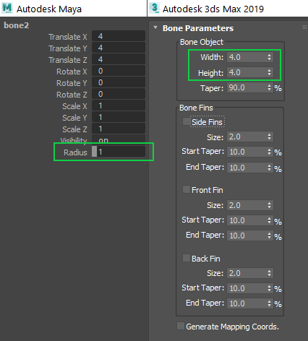Screen dimensions: 308x341
Task: Enable the Side Fins checkbox
Action: 187,121
